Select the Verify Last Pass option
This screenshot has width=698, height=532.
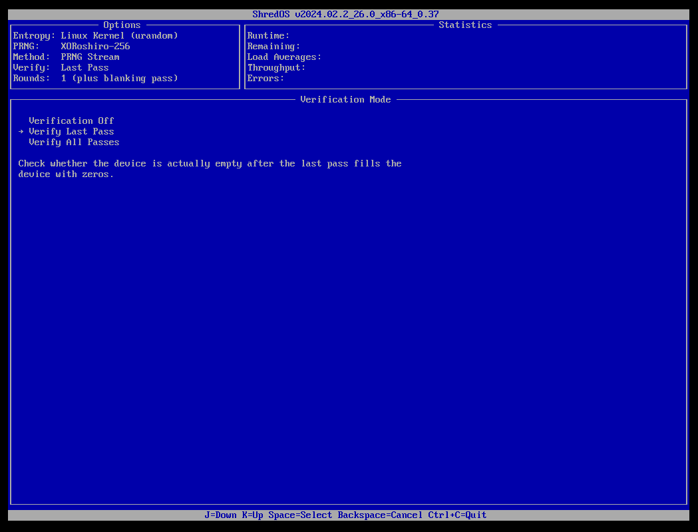click(x=71, y=131)
